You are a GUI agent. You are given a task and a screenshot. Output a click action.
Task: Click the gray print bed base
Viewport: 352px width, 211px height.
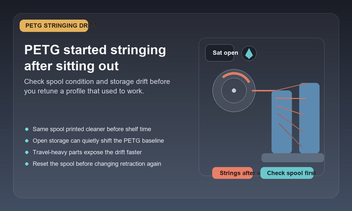(293, 158)
